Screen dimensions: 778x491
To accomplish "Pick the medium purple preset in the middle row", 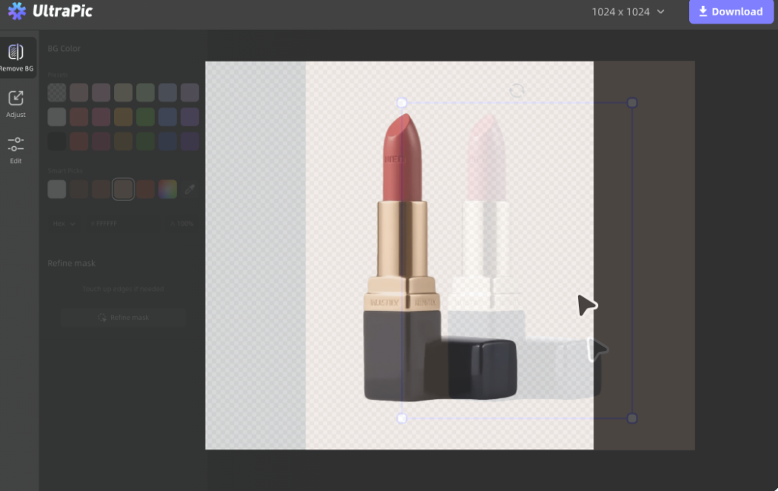I will (189, 116).
